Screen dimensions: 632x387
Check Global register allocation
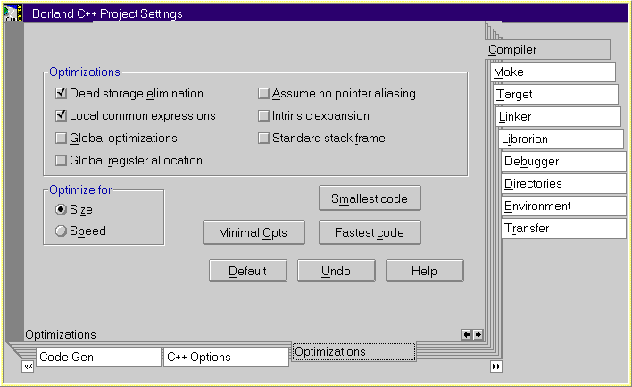click(x=61, y=160)
